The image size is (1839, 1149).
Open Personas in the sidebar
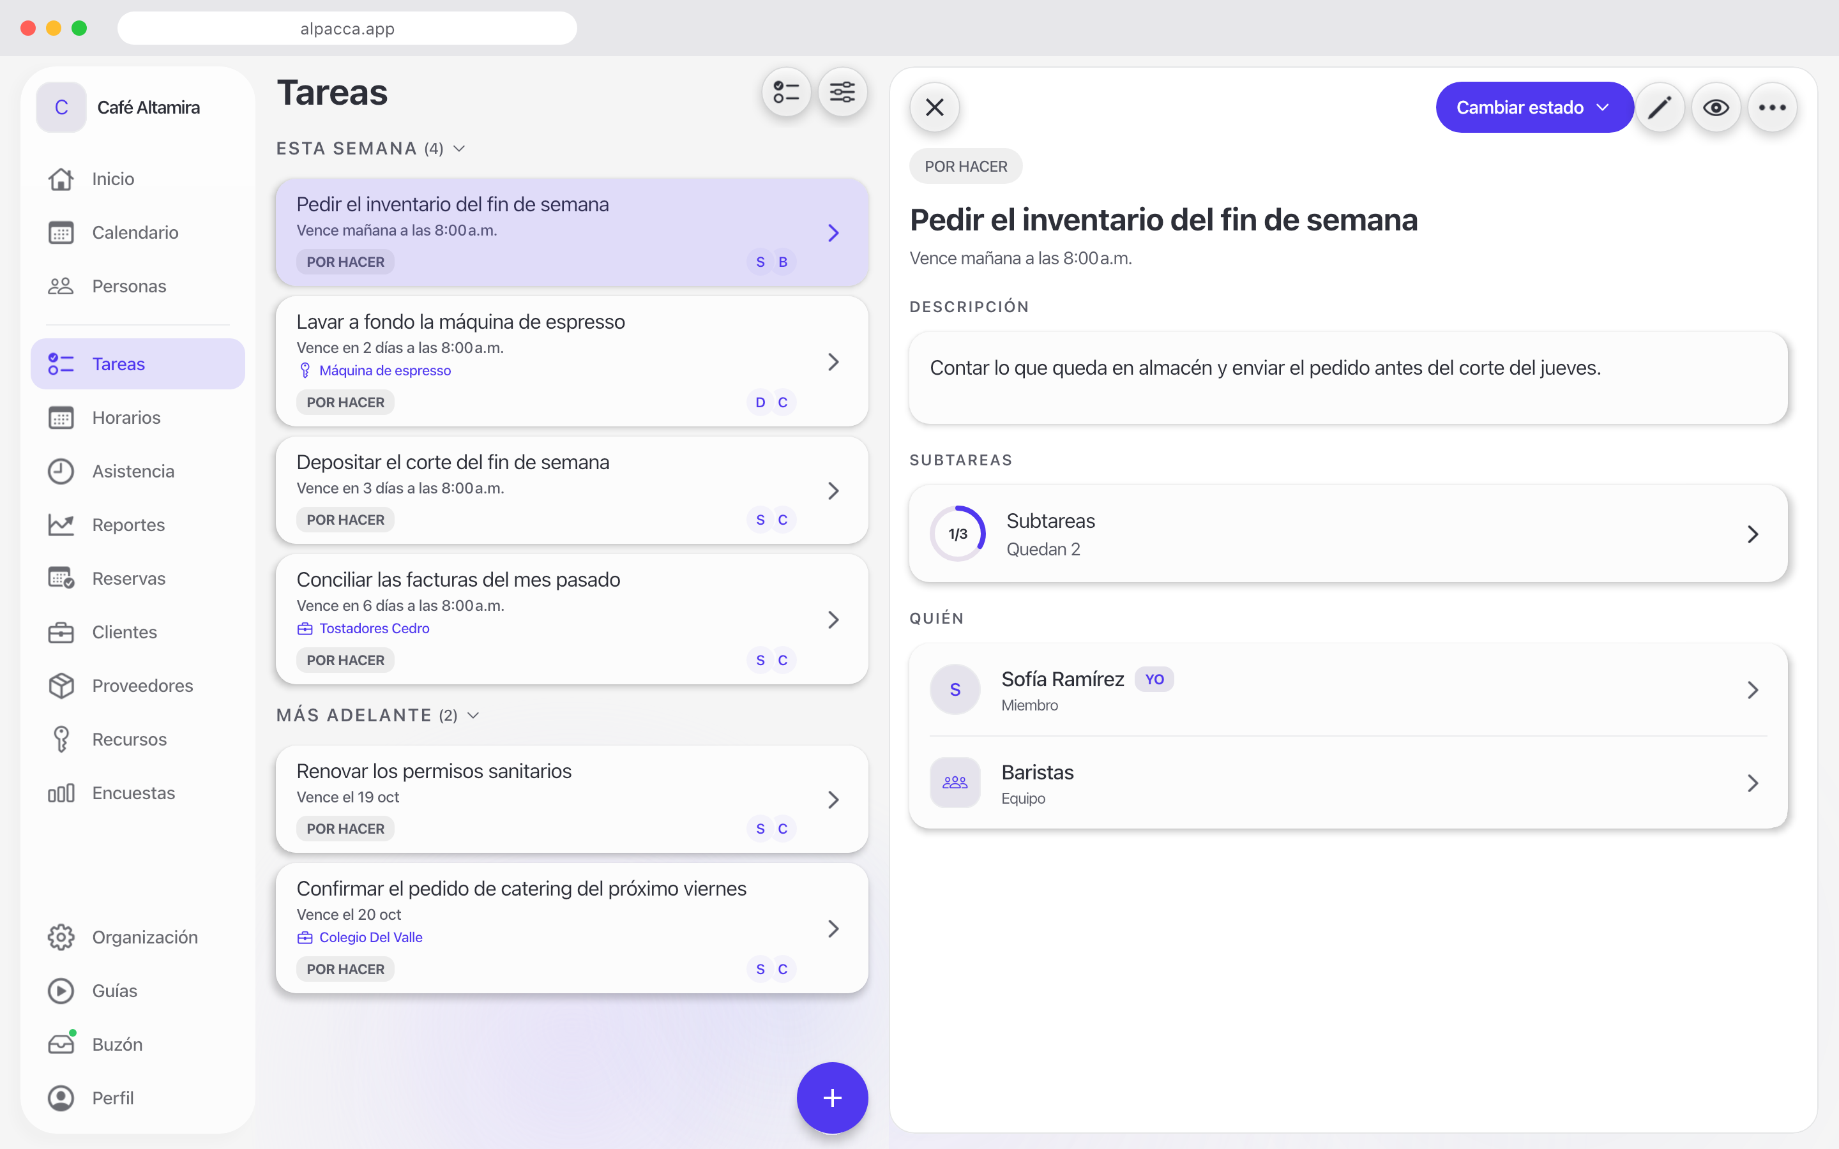(137, 286)
